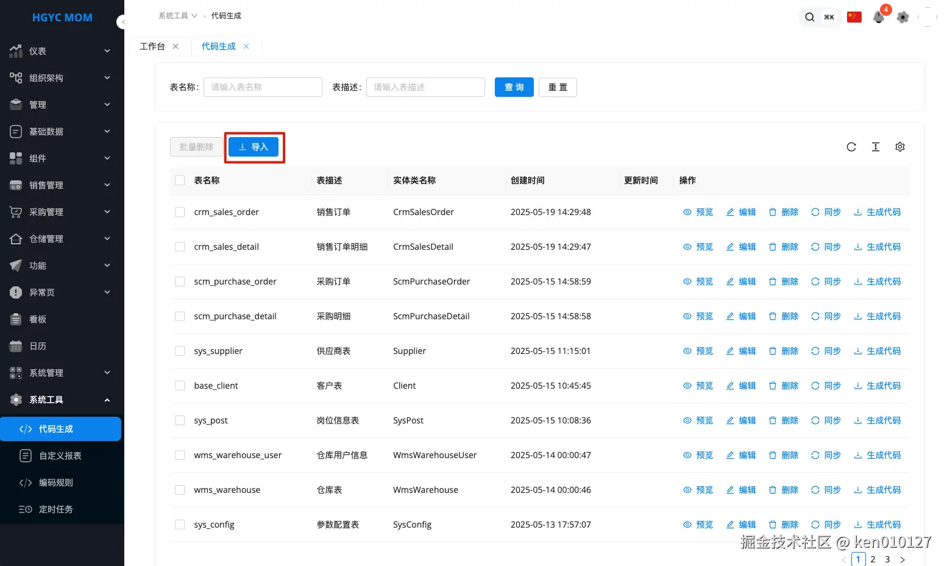Open the notifications bell

click(x=879, y=17)
